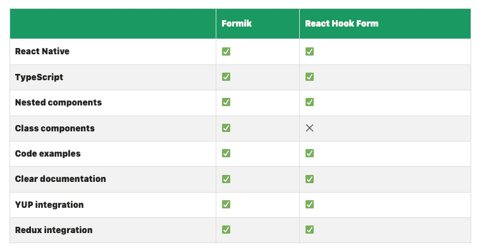
Task: Click React Hook Form checkmark for Redux integration
Action: [309, 230]
